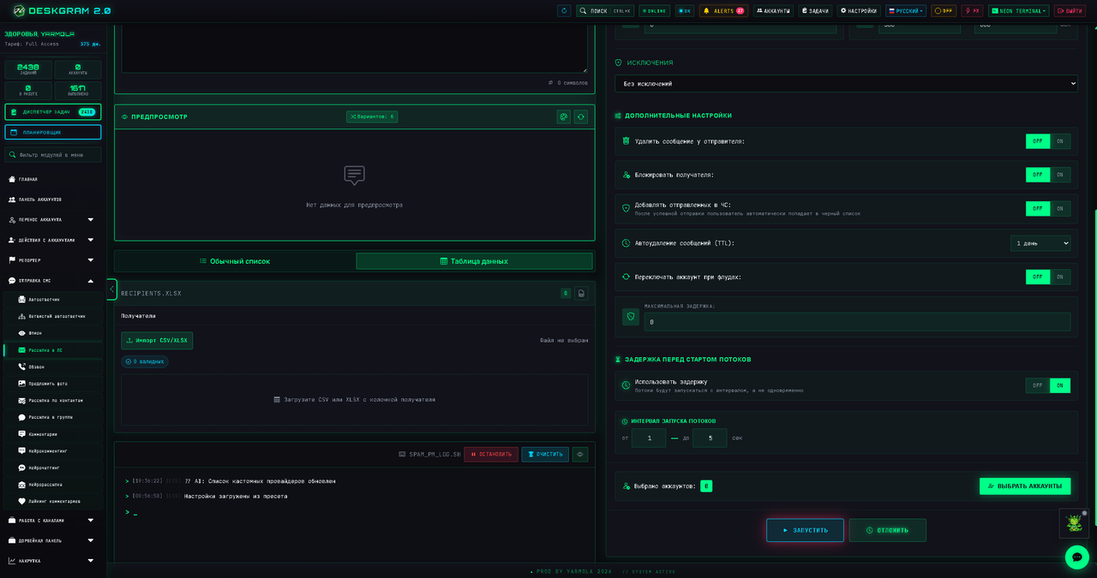Click the Нейрочаттинг icon in sidebar
This screenshot has height=578, width=1097.
point(21,468)
